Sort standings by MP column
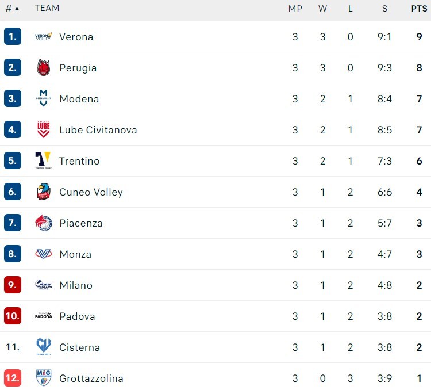The image size is (431, 390). point(295,9)
